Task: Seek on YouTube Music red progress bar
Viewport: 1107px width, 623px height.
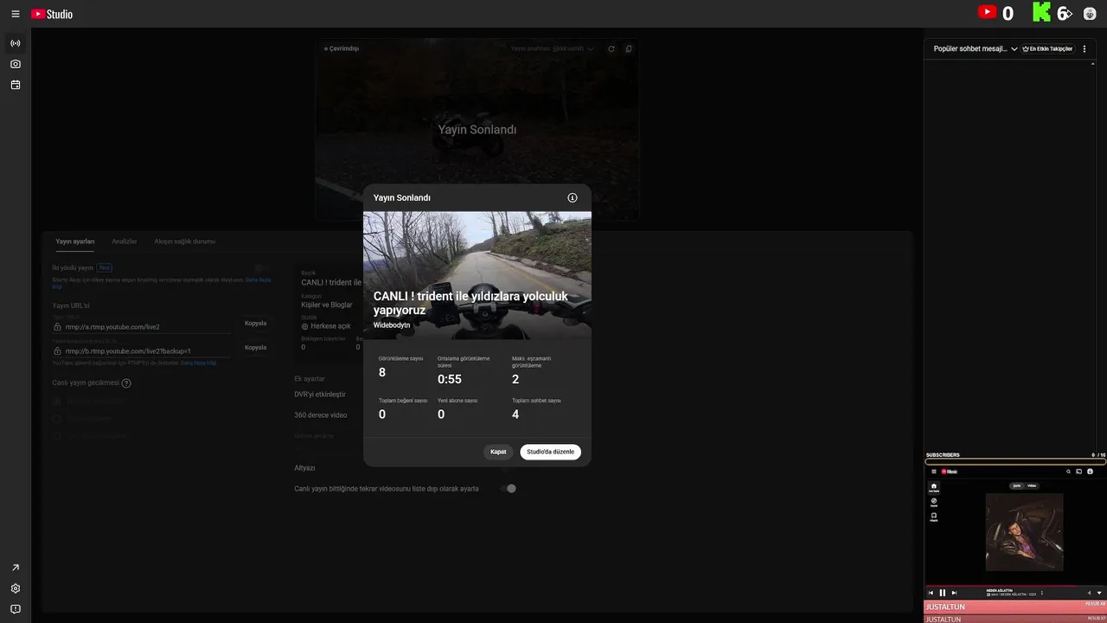Action: point(1015,586)
